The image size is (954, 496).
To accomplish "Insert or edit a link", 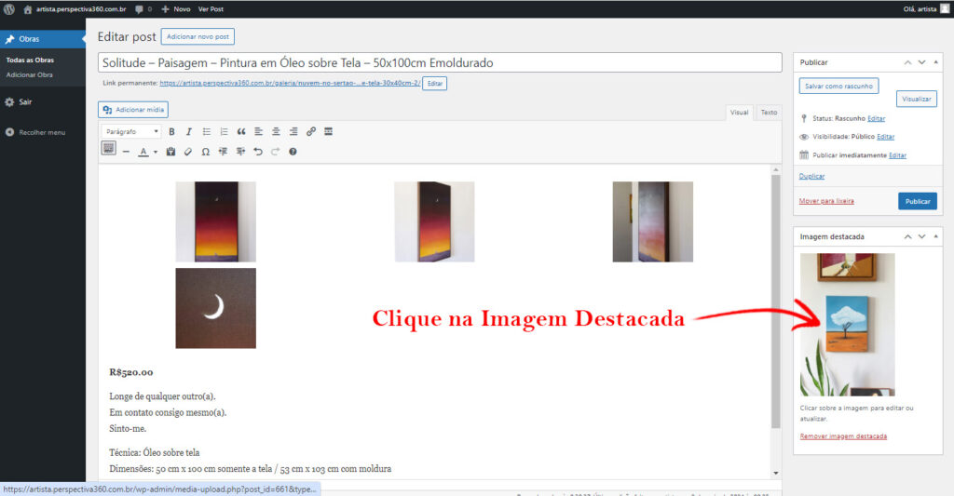I will tap(311, 131).
